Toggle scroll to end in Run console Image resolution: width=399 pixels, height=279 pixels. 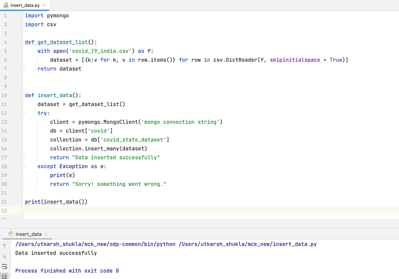tap(5, 275)
